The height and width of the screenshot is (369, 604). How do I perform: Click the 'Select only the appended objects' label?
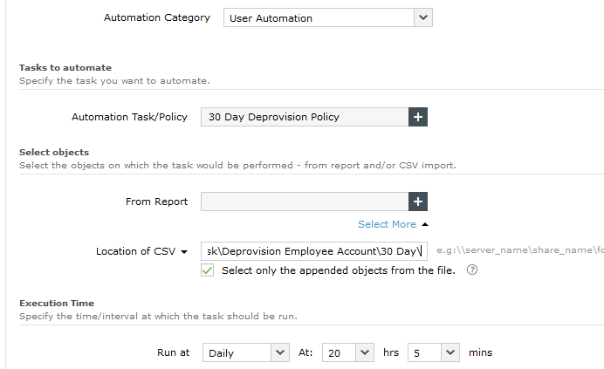tap(338, 270)
